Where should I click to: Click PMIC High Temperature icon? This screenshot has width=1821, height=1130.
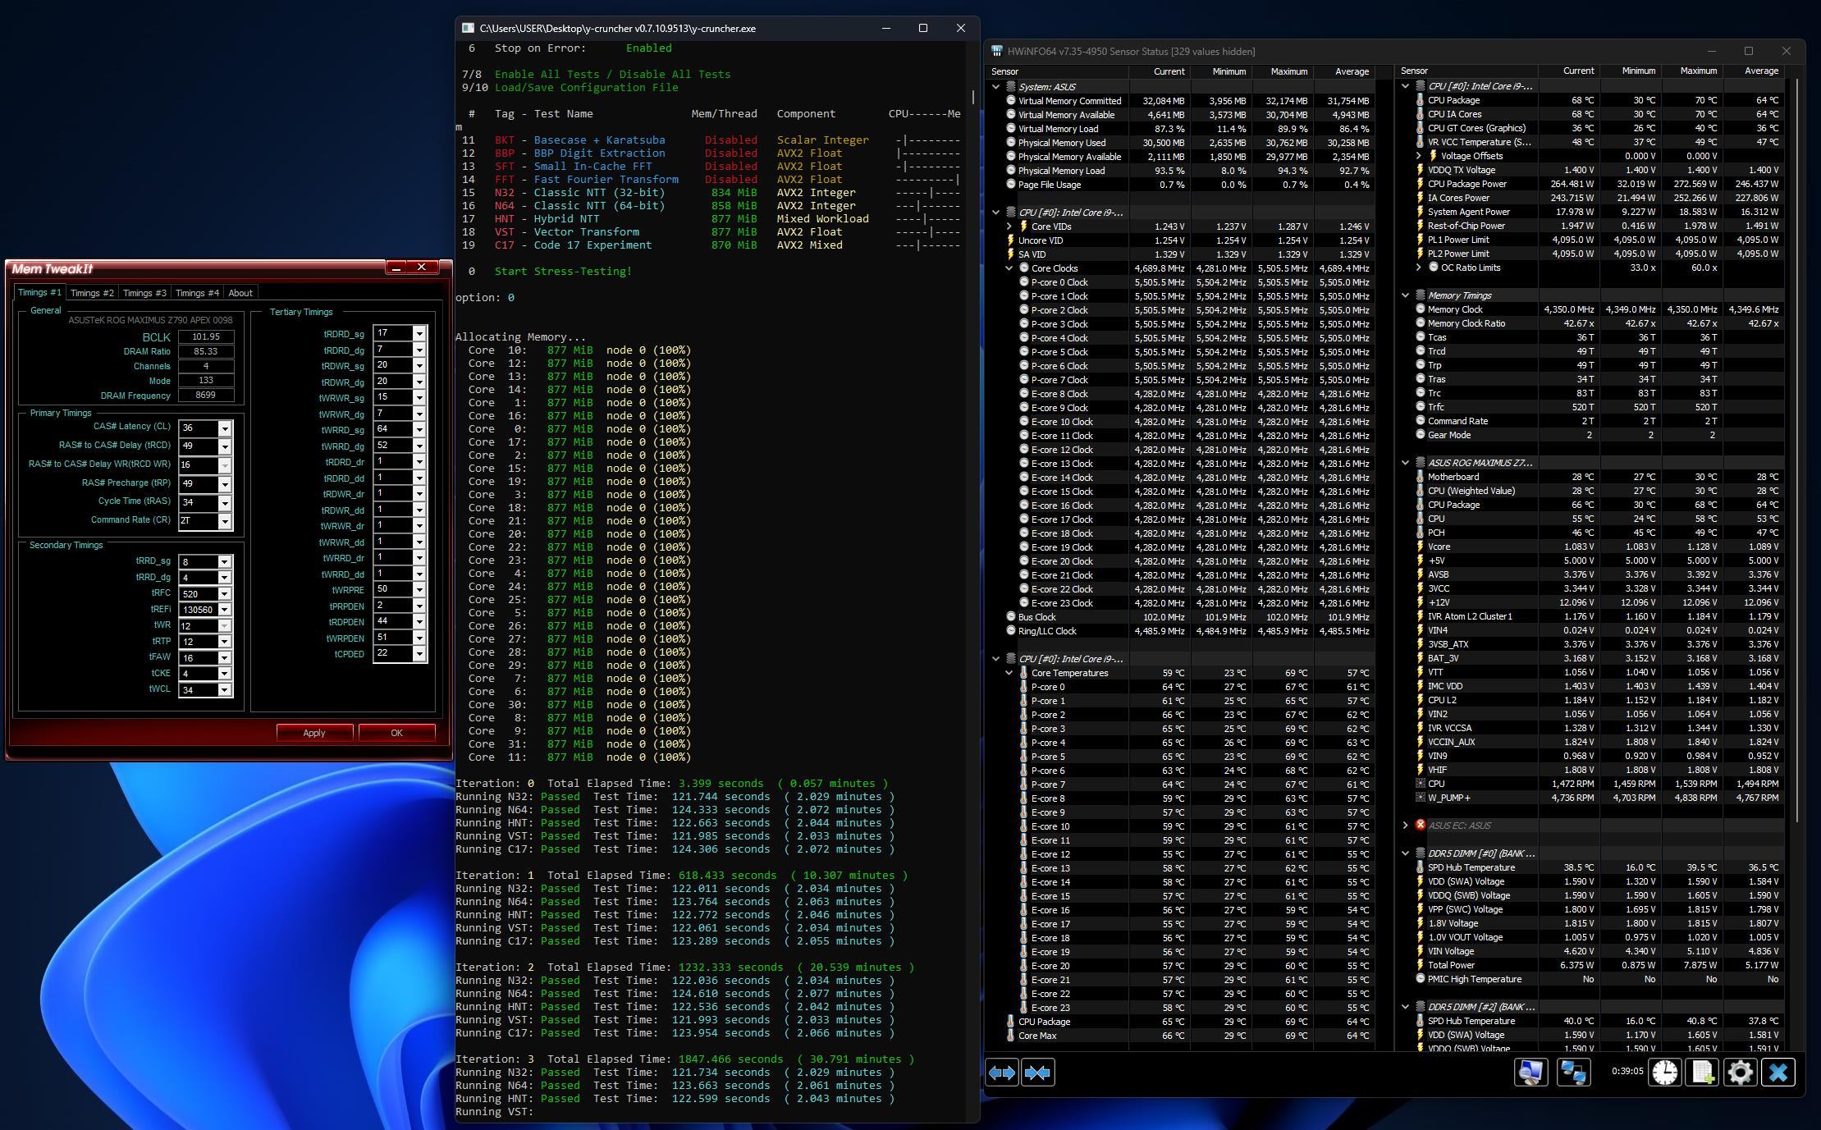1420,979
